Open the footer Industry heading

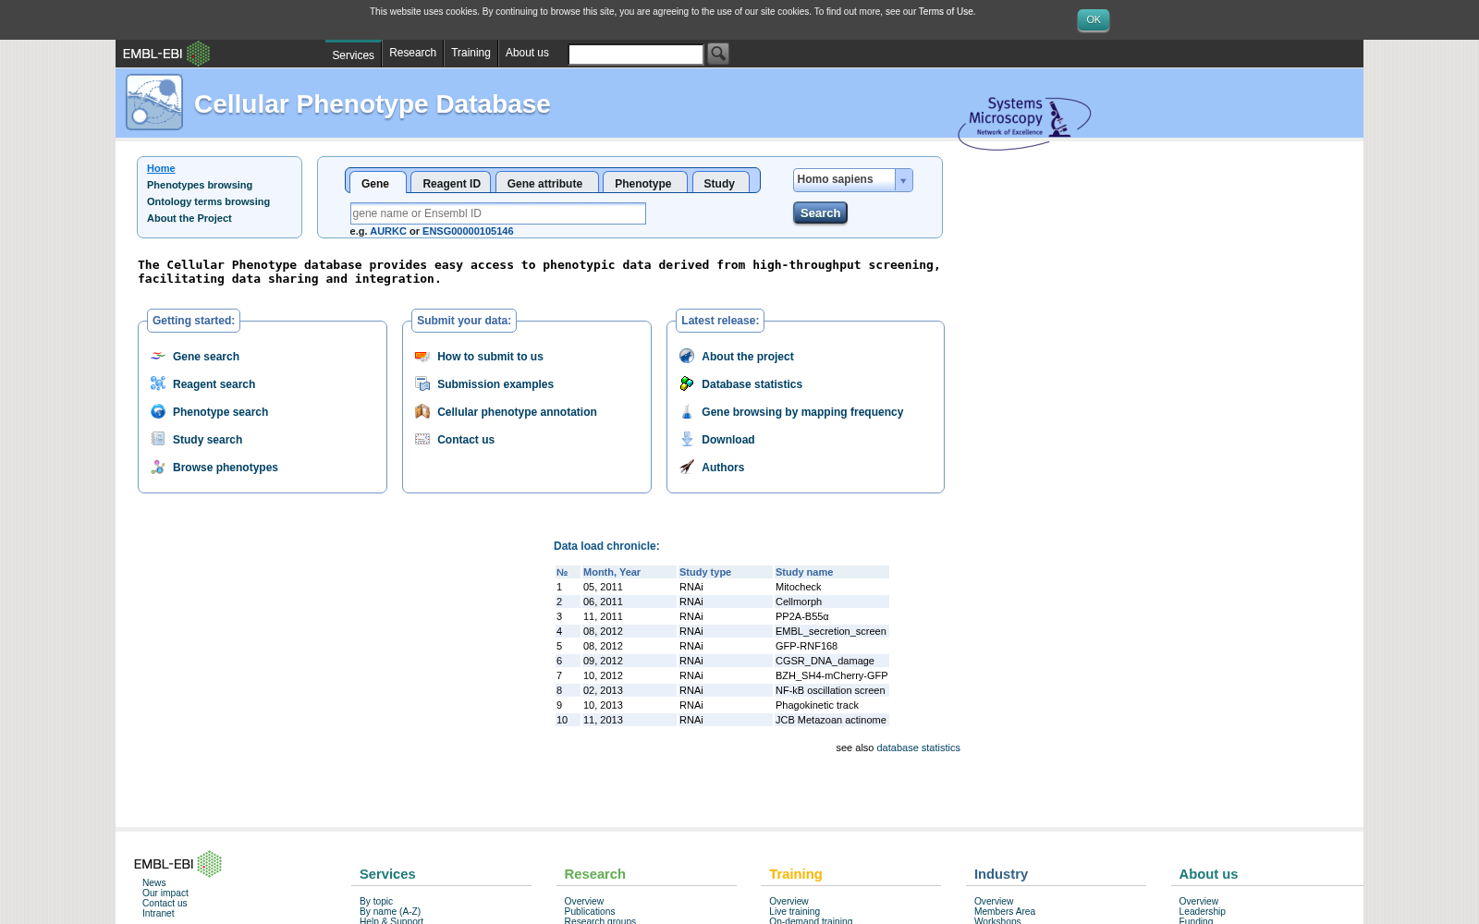[1001, 874]
